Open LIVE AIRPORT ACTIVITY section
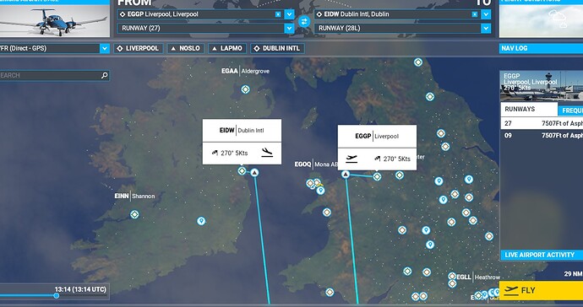The height and width of the screenshot is (307, 583). tap(542, 255)
